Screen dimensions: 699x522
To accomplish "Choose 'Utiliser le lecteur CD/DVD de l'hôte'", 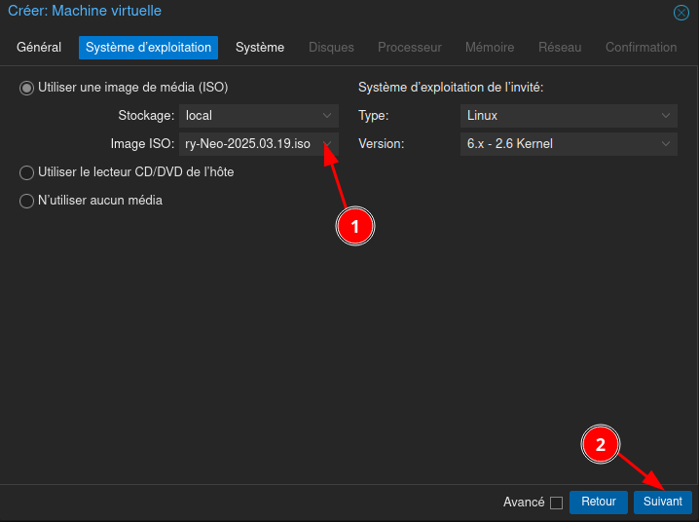I will pyautogui.click(x=26, y=172).
